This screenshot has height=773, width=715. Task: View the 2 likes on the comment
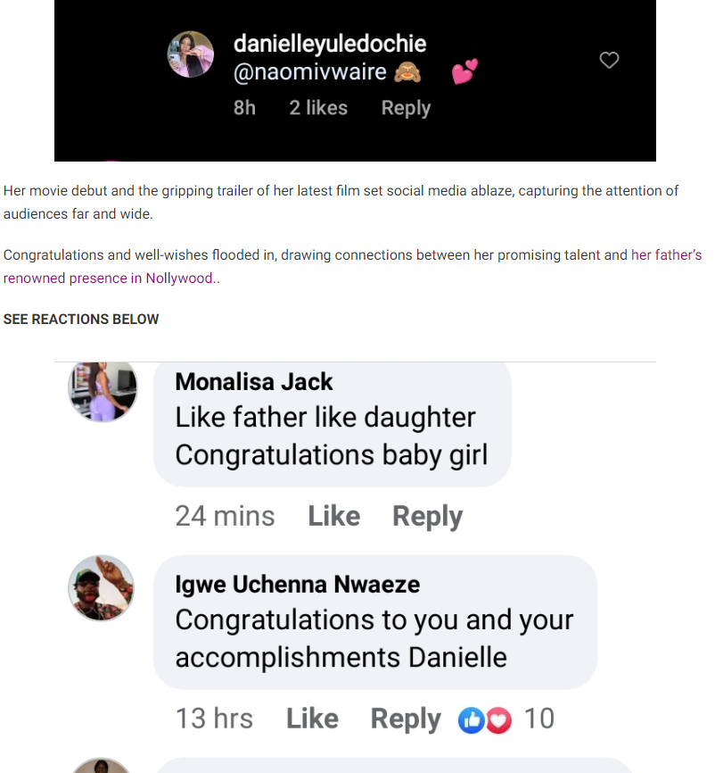318,108
